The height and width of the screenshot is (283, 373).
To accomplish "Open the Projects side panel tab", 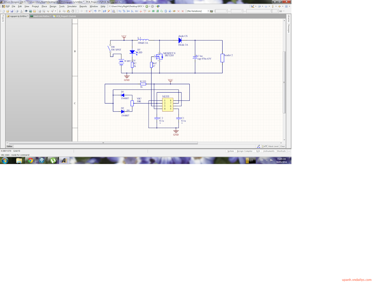I will 3,18.
